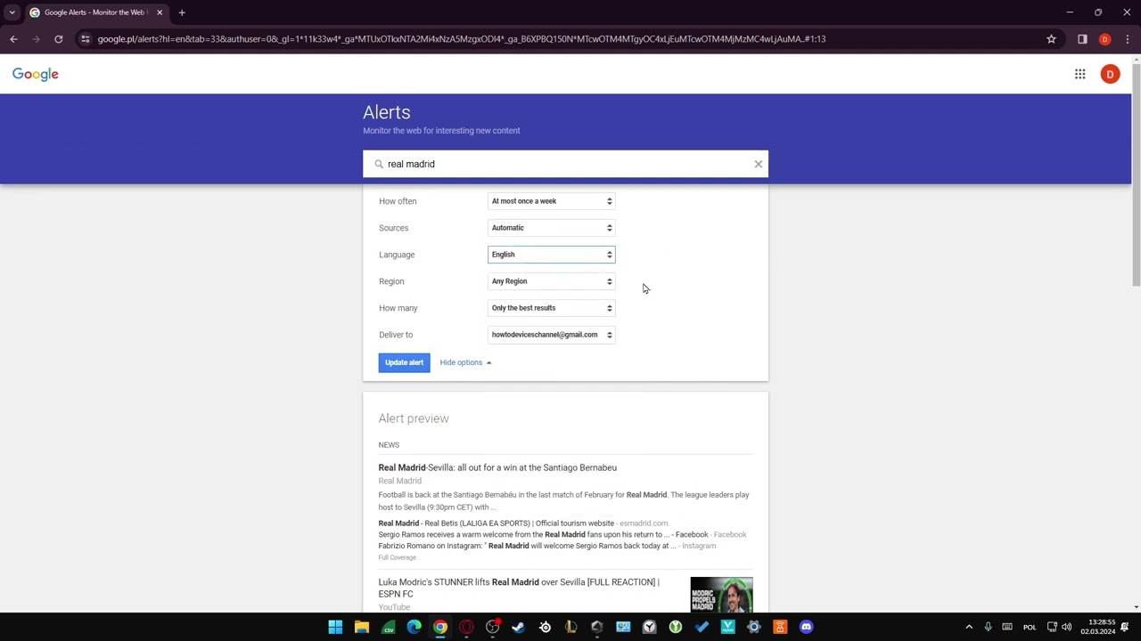Viewport: 1141px width, 641px height.
Task: Open the How often dropdown
Action: click(x=551, y=201)
